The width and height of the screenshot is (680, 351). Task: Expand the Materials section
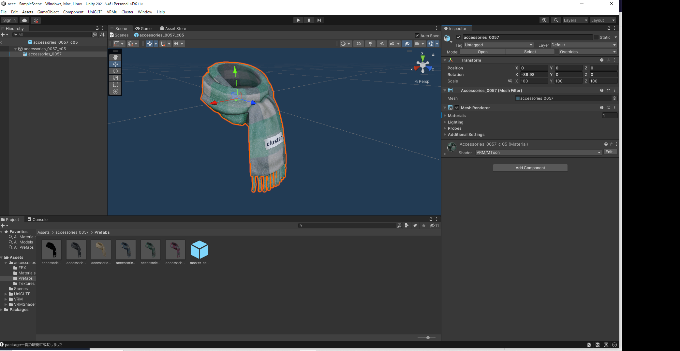(x=445, y=116)
